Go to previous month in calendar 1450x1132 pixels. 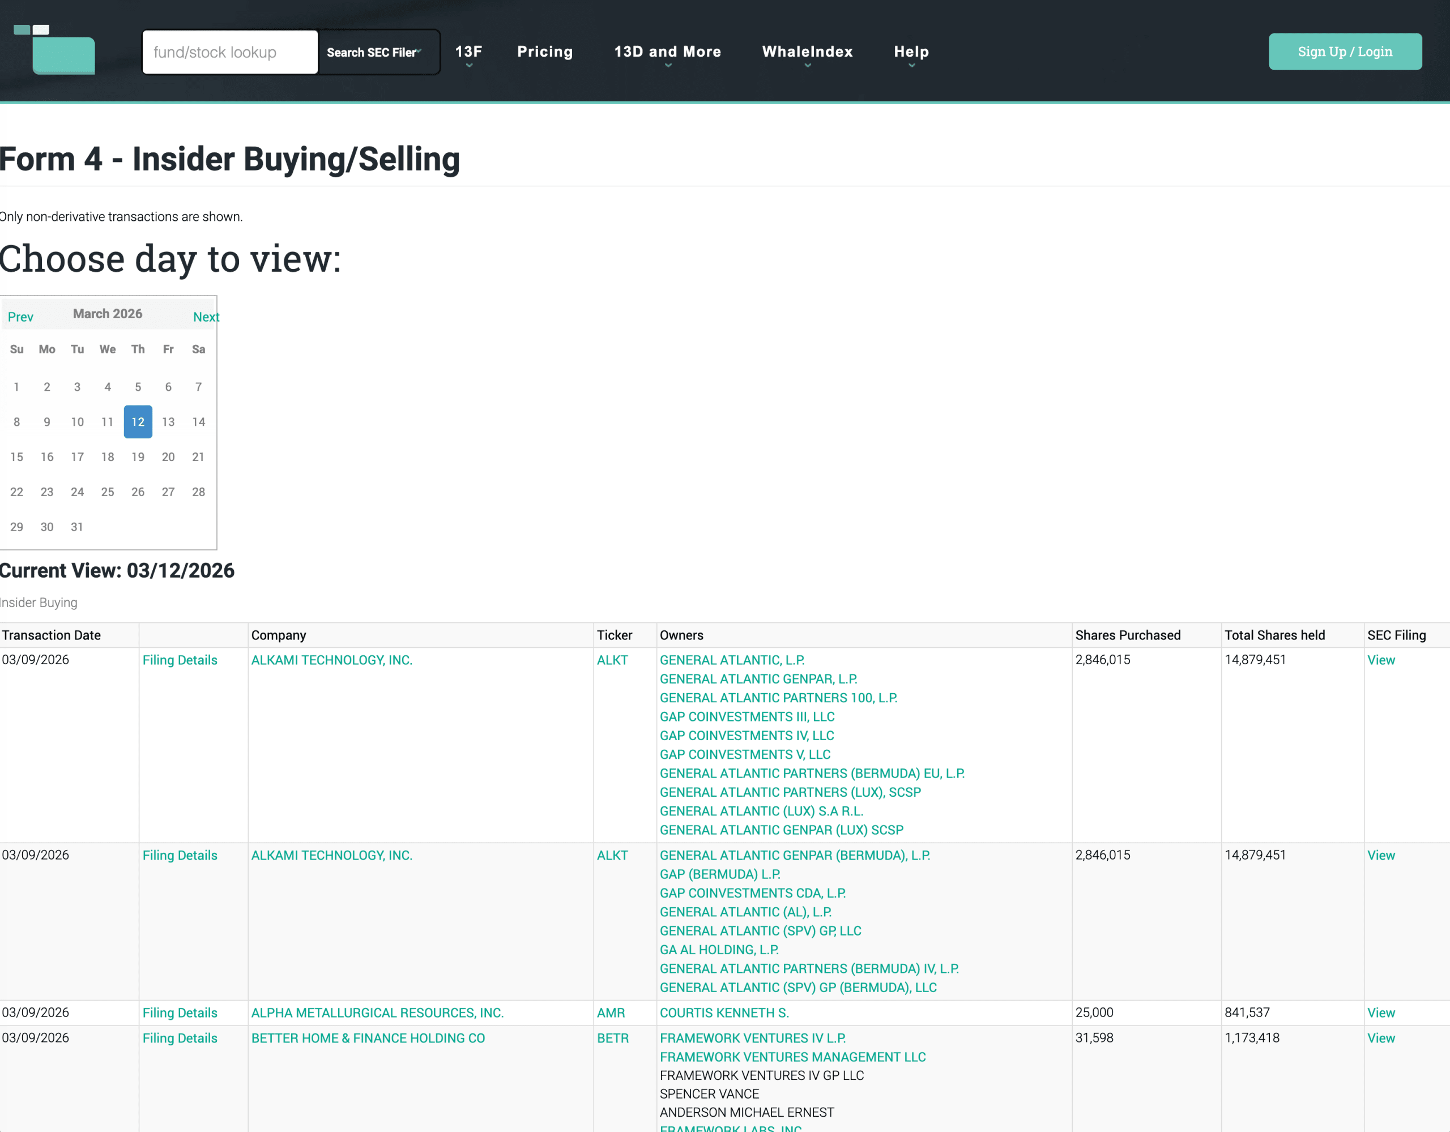[20, 317]
